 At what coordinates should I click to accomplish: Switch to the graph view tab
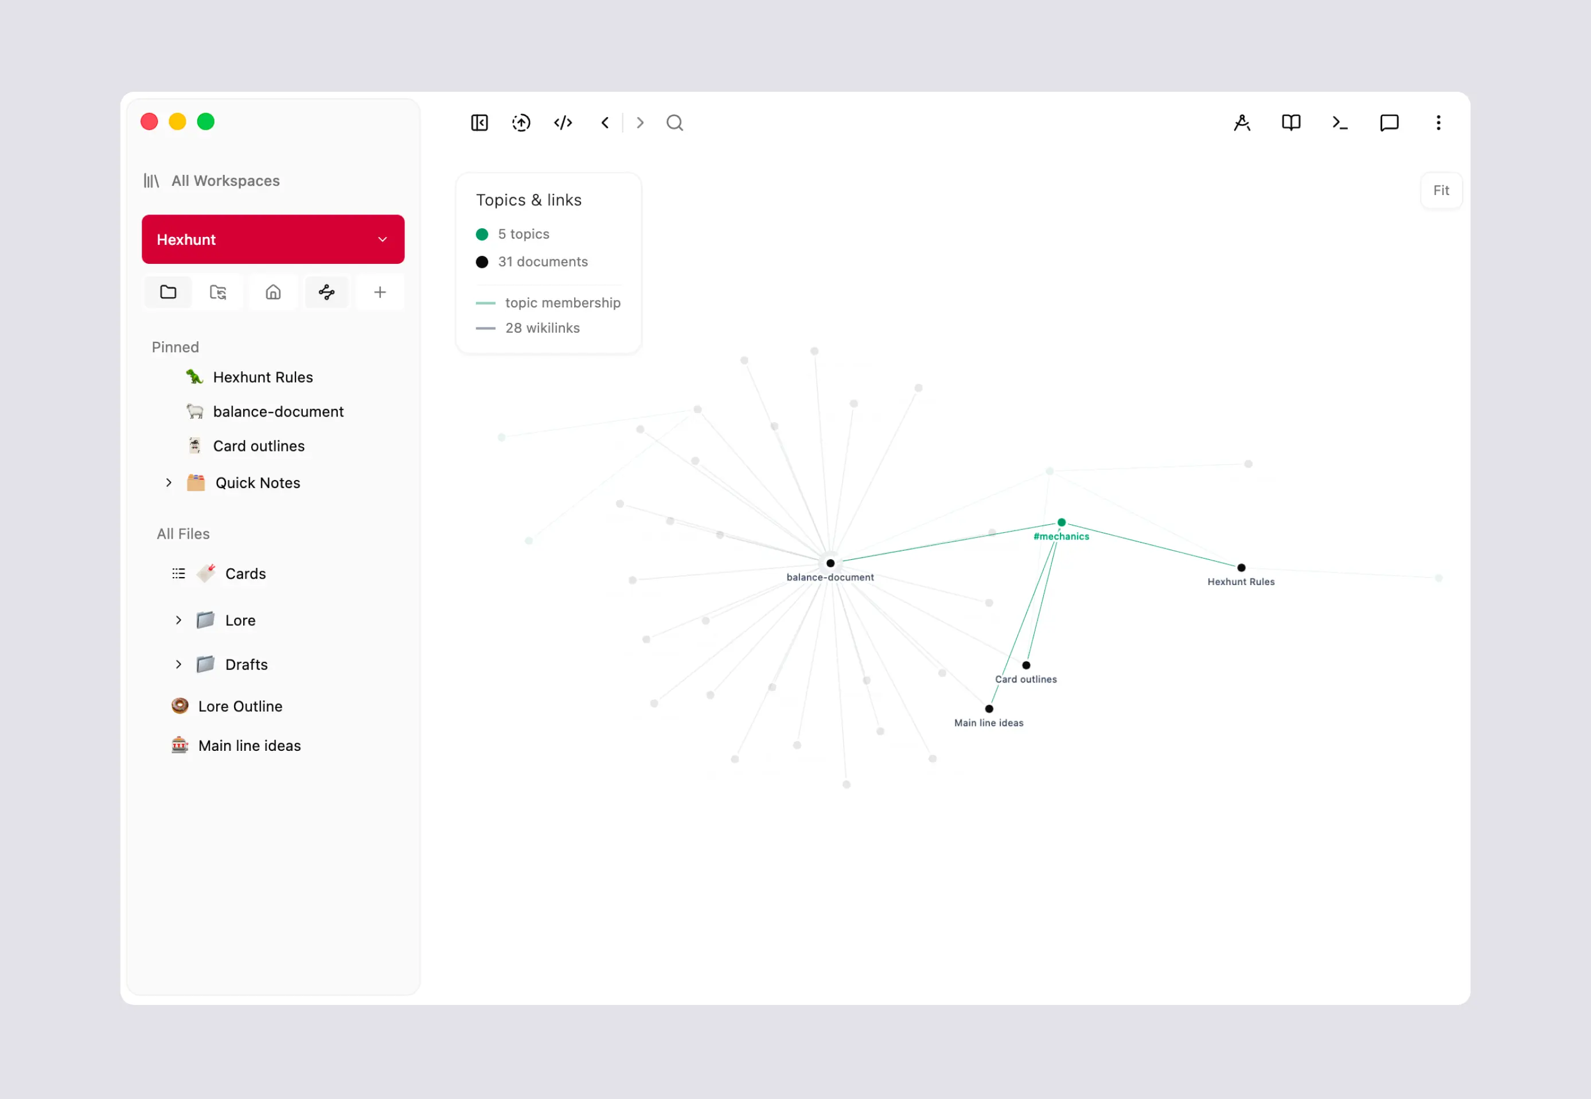pos(326,292)
